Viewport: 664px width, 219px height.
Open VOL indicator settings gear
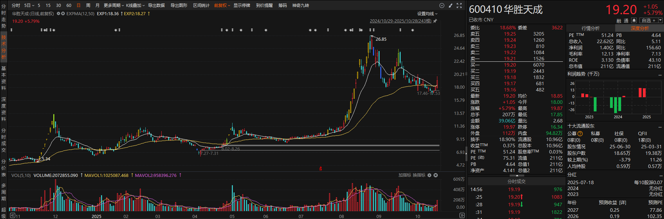(429, 175)
